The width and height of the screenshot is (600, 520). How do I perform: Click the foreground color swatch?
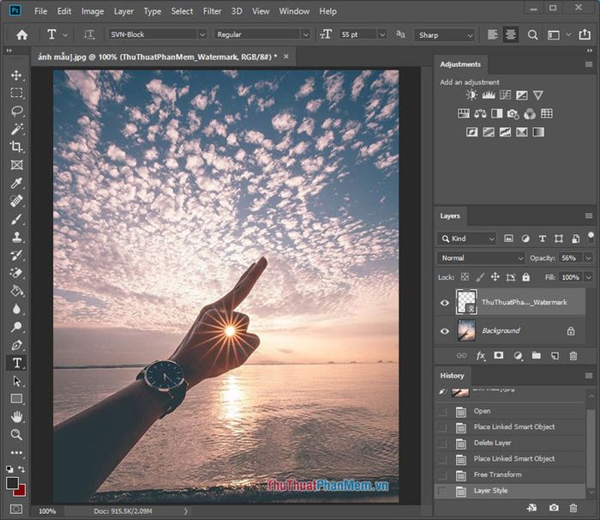[12, 483]
